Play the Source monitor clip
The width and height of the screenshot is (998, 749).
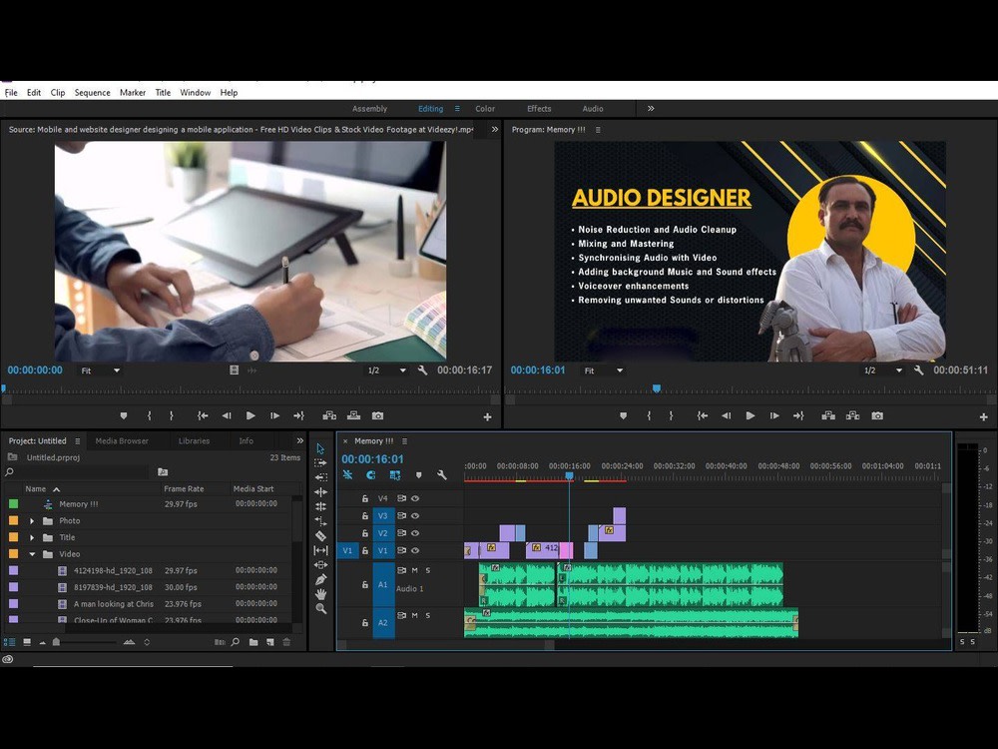250,415
